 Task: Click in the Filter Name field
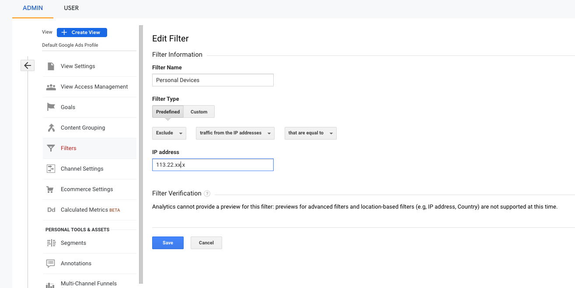click(x=213, y=80)
